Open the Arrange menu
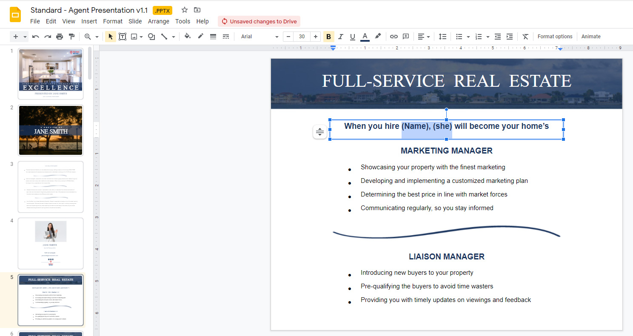 click(x=159, y=21)
